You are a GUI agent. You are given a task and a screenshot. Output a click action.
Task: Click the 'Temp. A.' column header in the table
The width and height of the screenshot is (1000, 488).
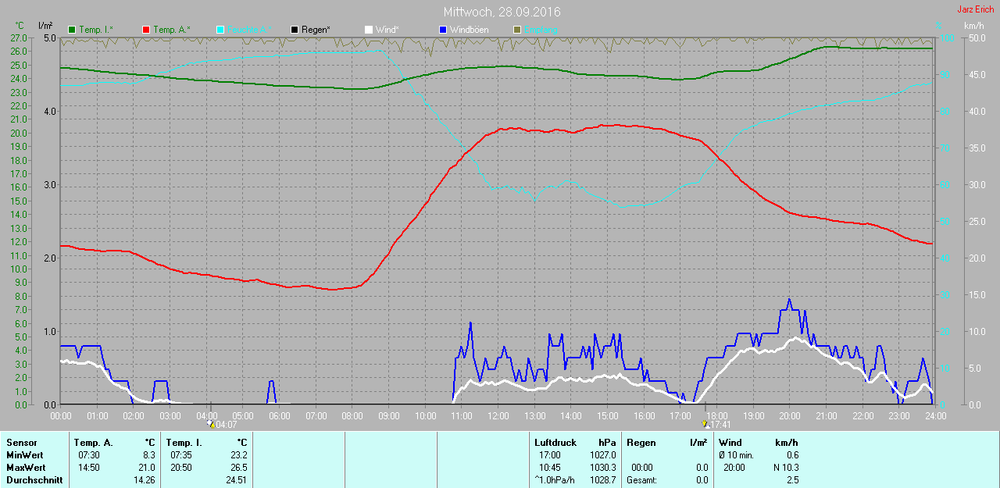[93, 443]
